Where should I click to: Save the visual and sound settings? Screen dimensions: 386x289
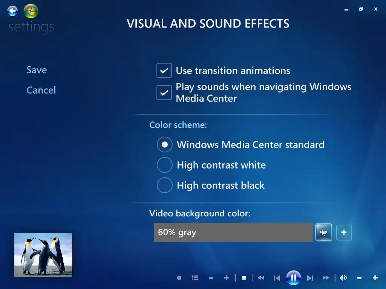[x=37, y=70]
